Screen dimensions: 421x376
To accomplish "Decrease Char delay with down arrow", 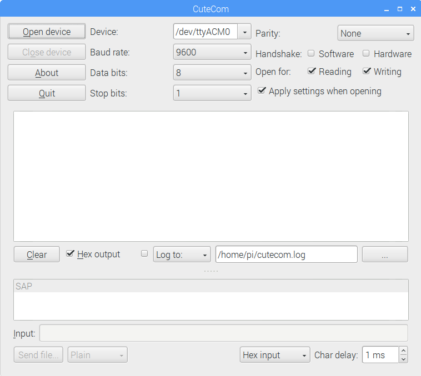I will tap(403, 359).
